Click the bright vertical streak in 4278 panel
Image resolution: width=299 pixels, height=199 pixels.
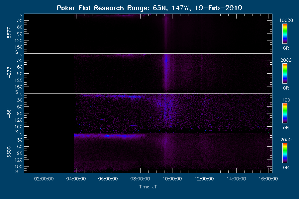click(x=166, y=72)
